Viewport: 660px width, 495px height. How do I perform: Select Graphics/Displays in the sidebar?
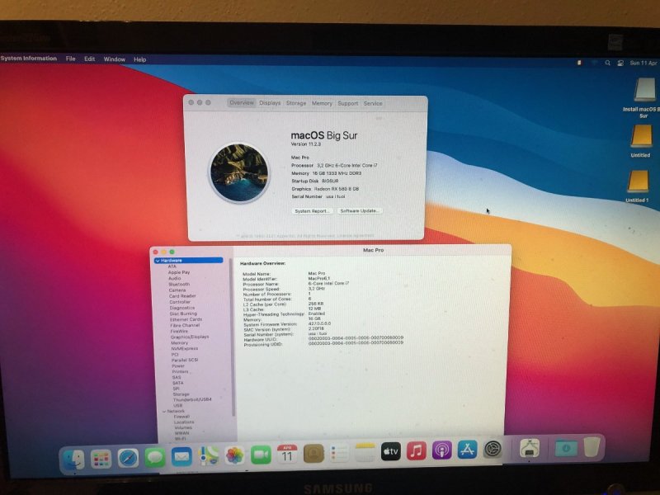click(190, 337)
